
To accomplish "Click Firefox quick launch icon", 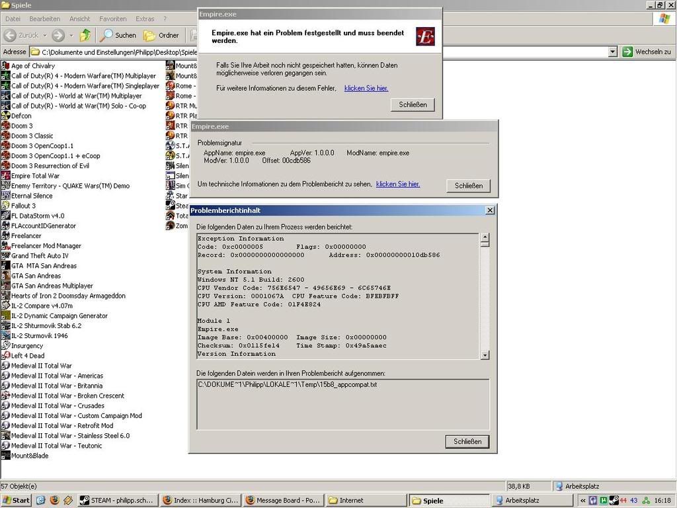I will [54, 500].
